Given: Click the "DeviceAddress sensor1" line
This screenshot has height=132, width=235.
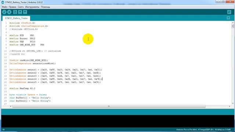Looking at the screenshot, I should pos(55,70).
